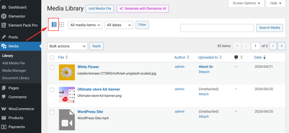Jump to last page arrow

tap(282, 46)
